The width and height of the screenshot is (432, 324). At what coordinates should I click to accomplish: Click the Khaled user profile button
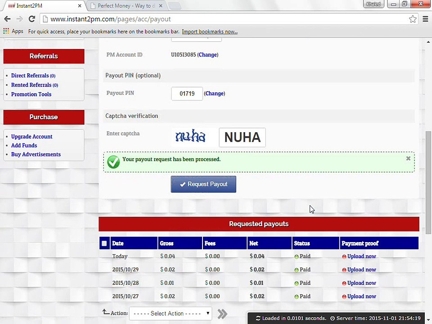(x=373, y=4)
